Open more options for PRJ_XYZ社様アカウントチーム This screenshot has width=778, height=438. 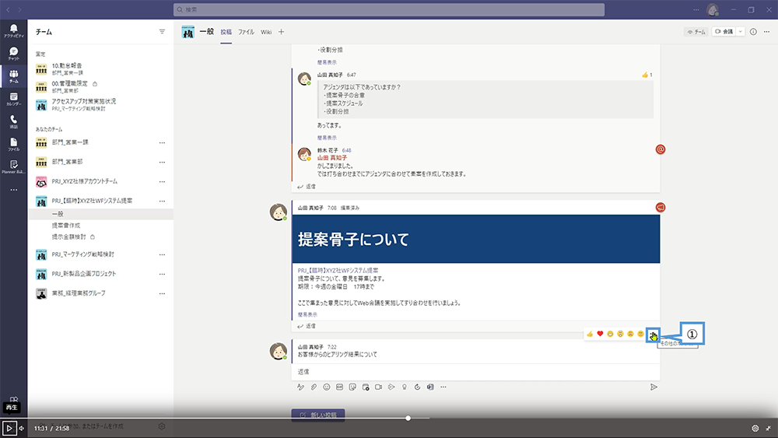(x=162, y=181)
